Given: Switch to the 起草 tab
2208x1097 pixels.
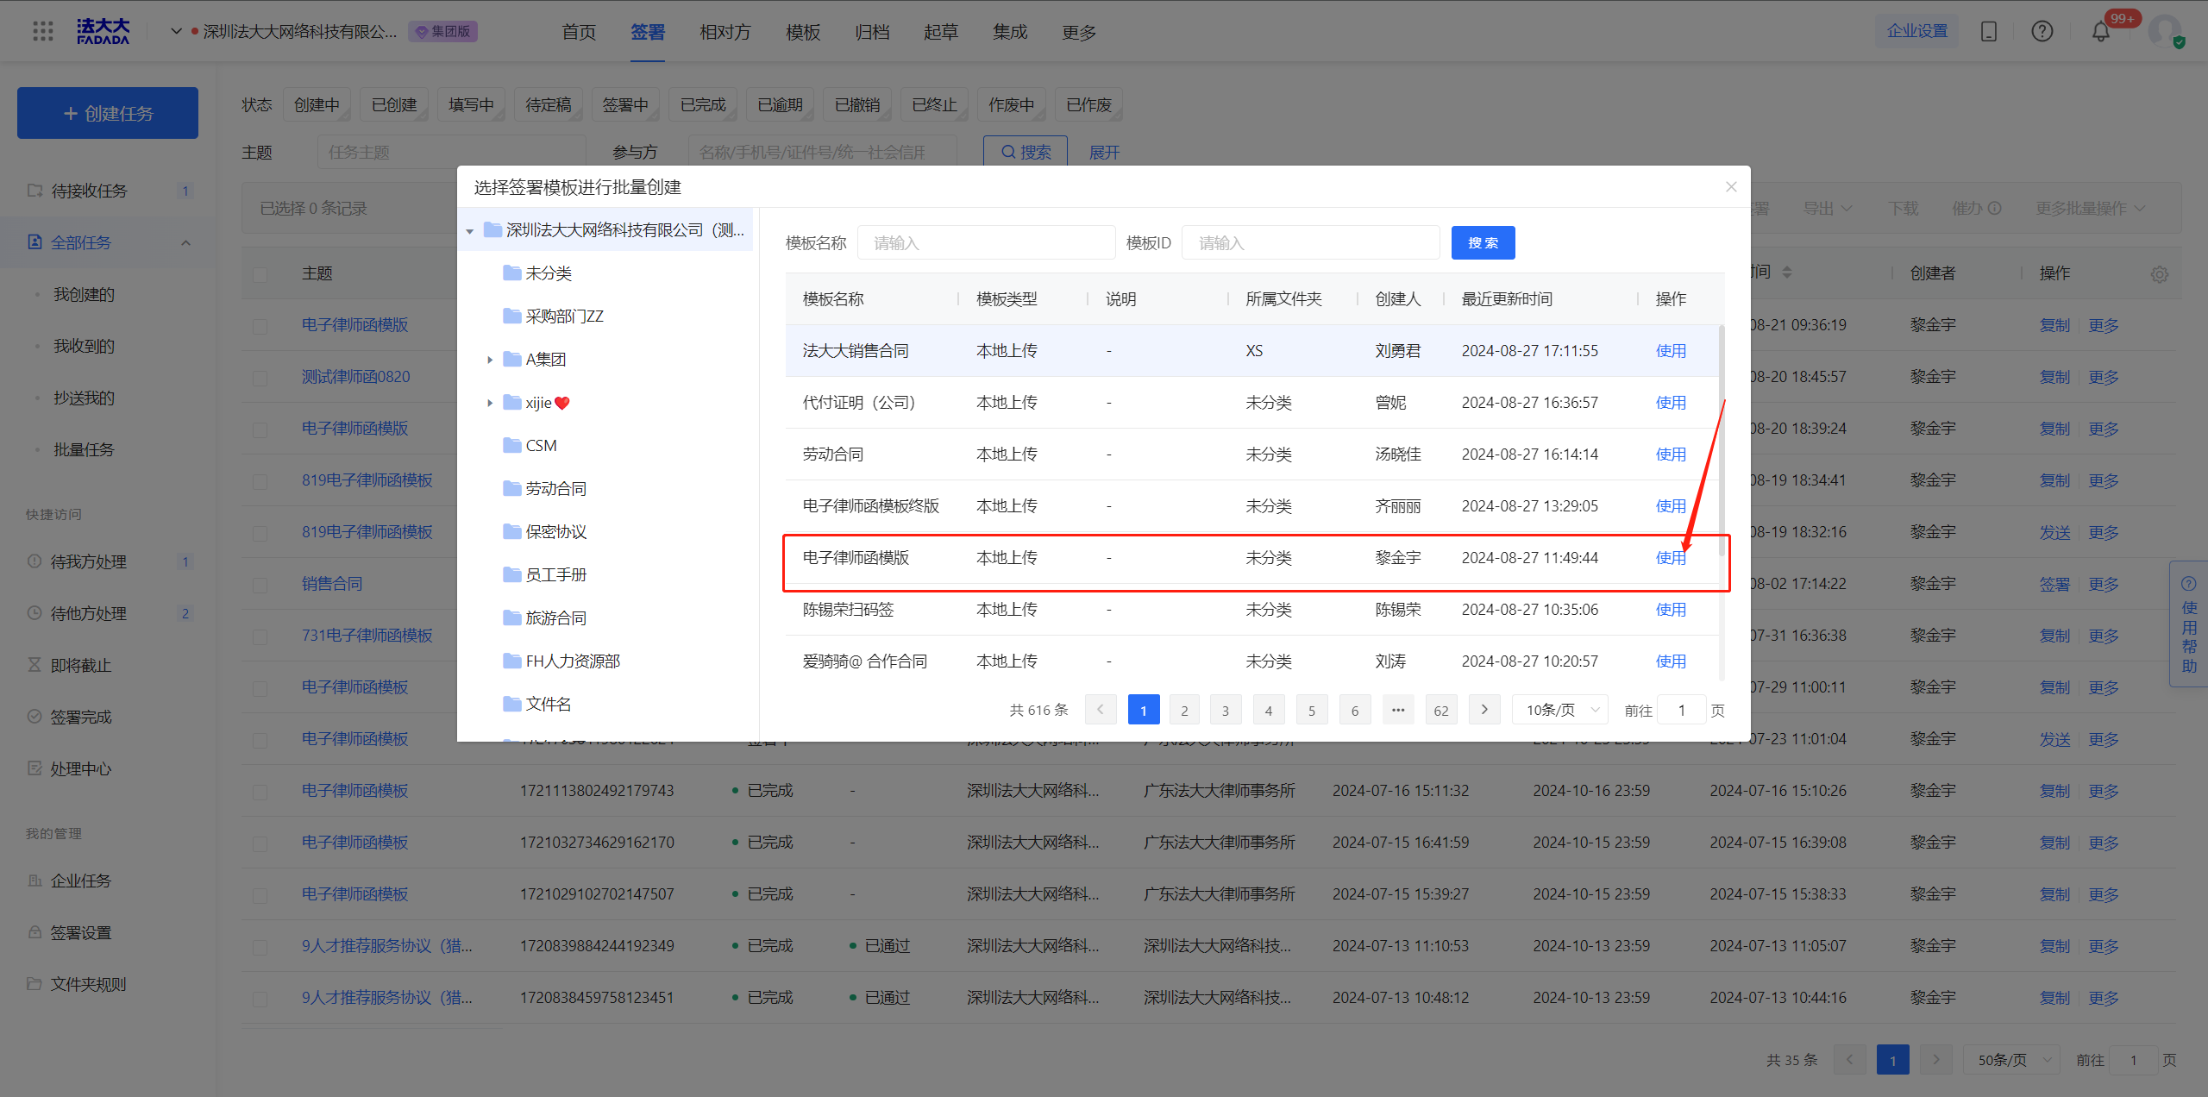Looking at the screenshot, I should 941,32.
